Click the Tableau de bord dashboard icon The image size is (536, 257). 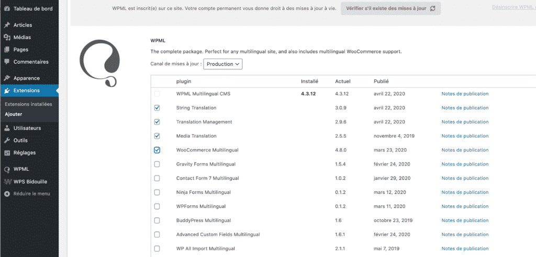7,9
